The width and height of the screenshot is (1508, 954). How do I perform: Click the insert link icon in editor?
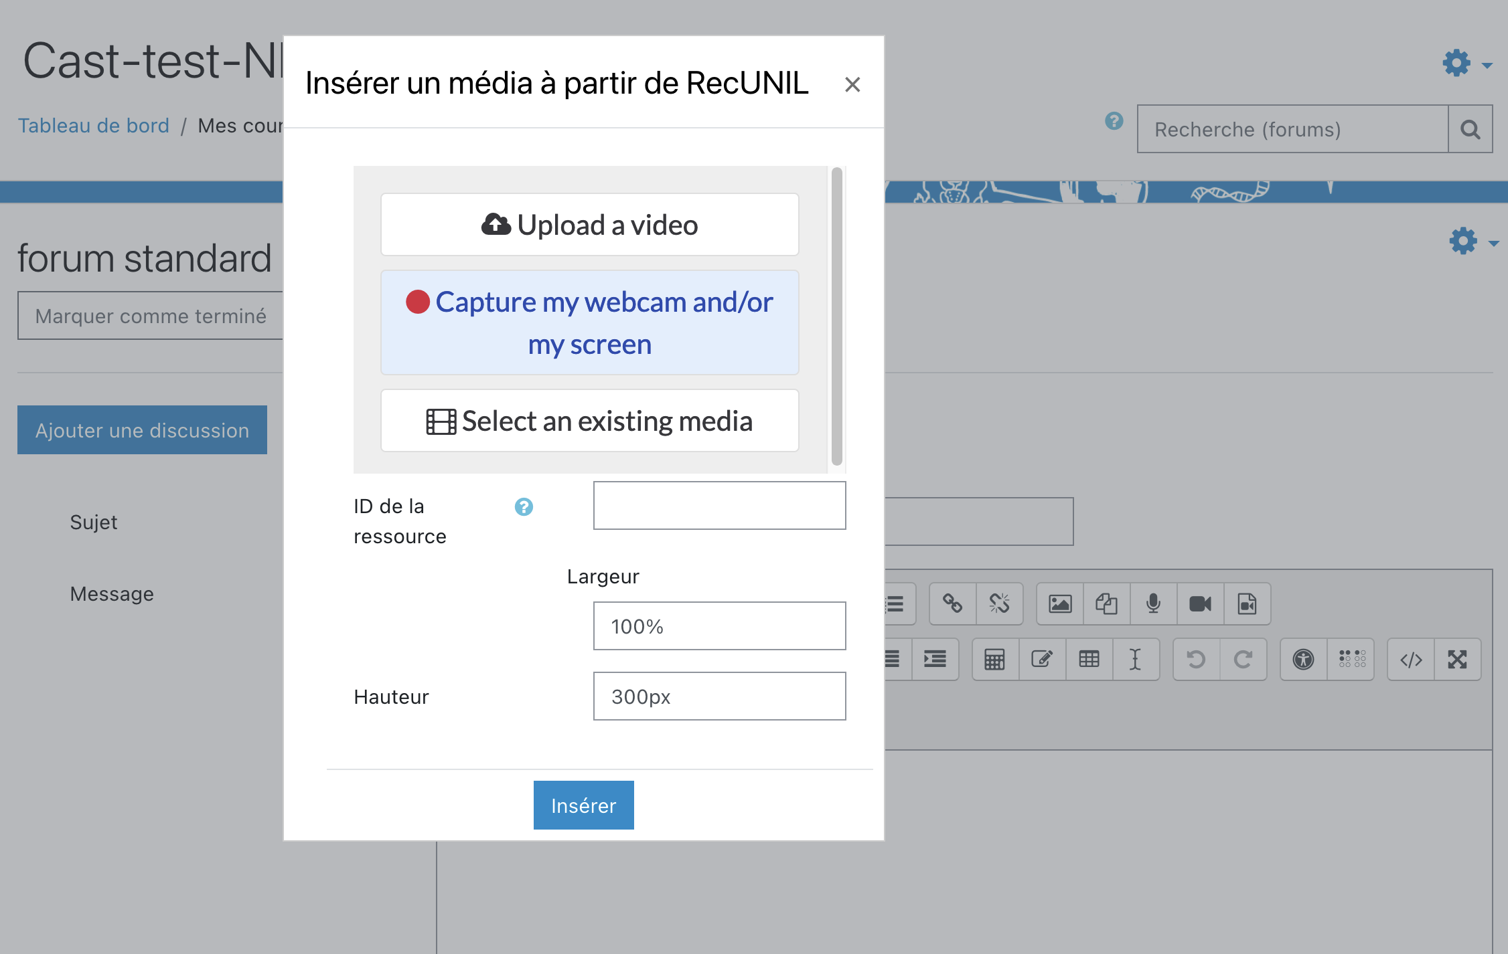952,604
